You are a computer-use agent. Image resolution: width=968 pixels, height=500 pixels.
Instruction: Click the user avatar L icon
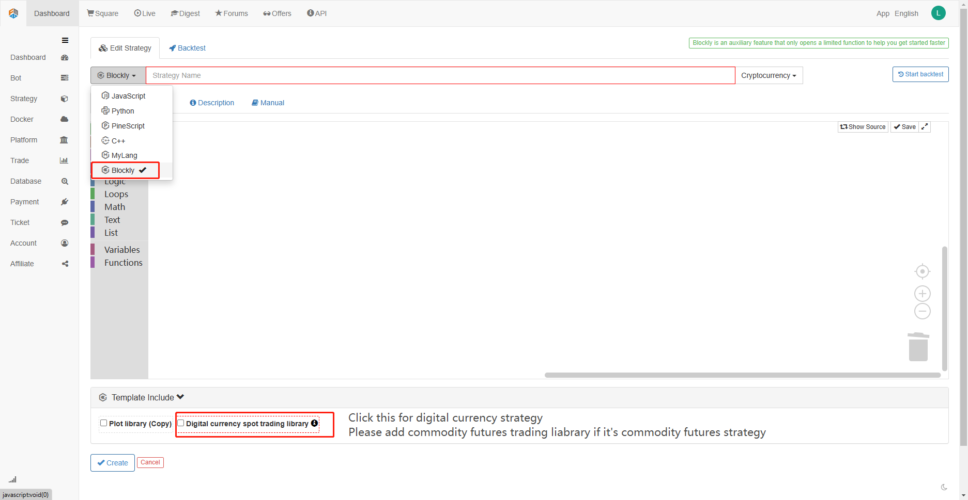point(938,13)
